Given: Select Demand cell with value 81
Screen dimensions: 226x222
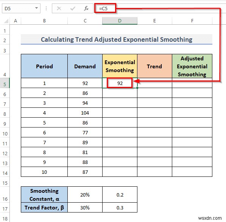Looking at the screenshot, I should click(85, 152).
